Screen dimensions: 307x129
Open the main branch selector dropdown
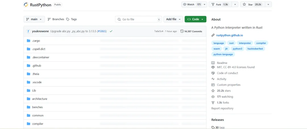point(34,19)
